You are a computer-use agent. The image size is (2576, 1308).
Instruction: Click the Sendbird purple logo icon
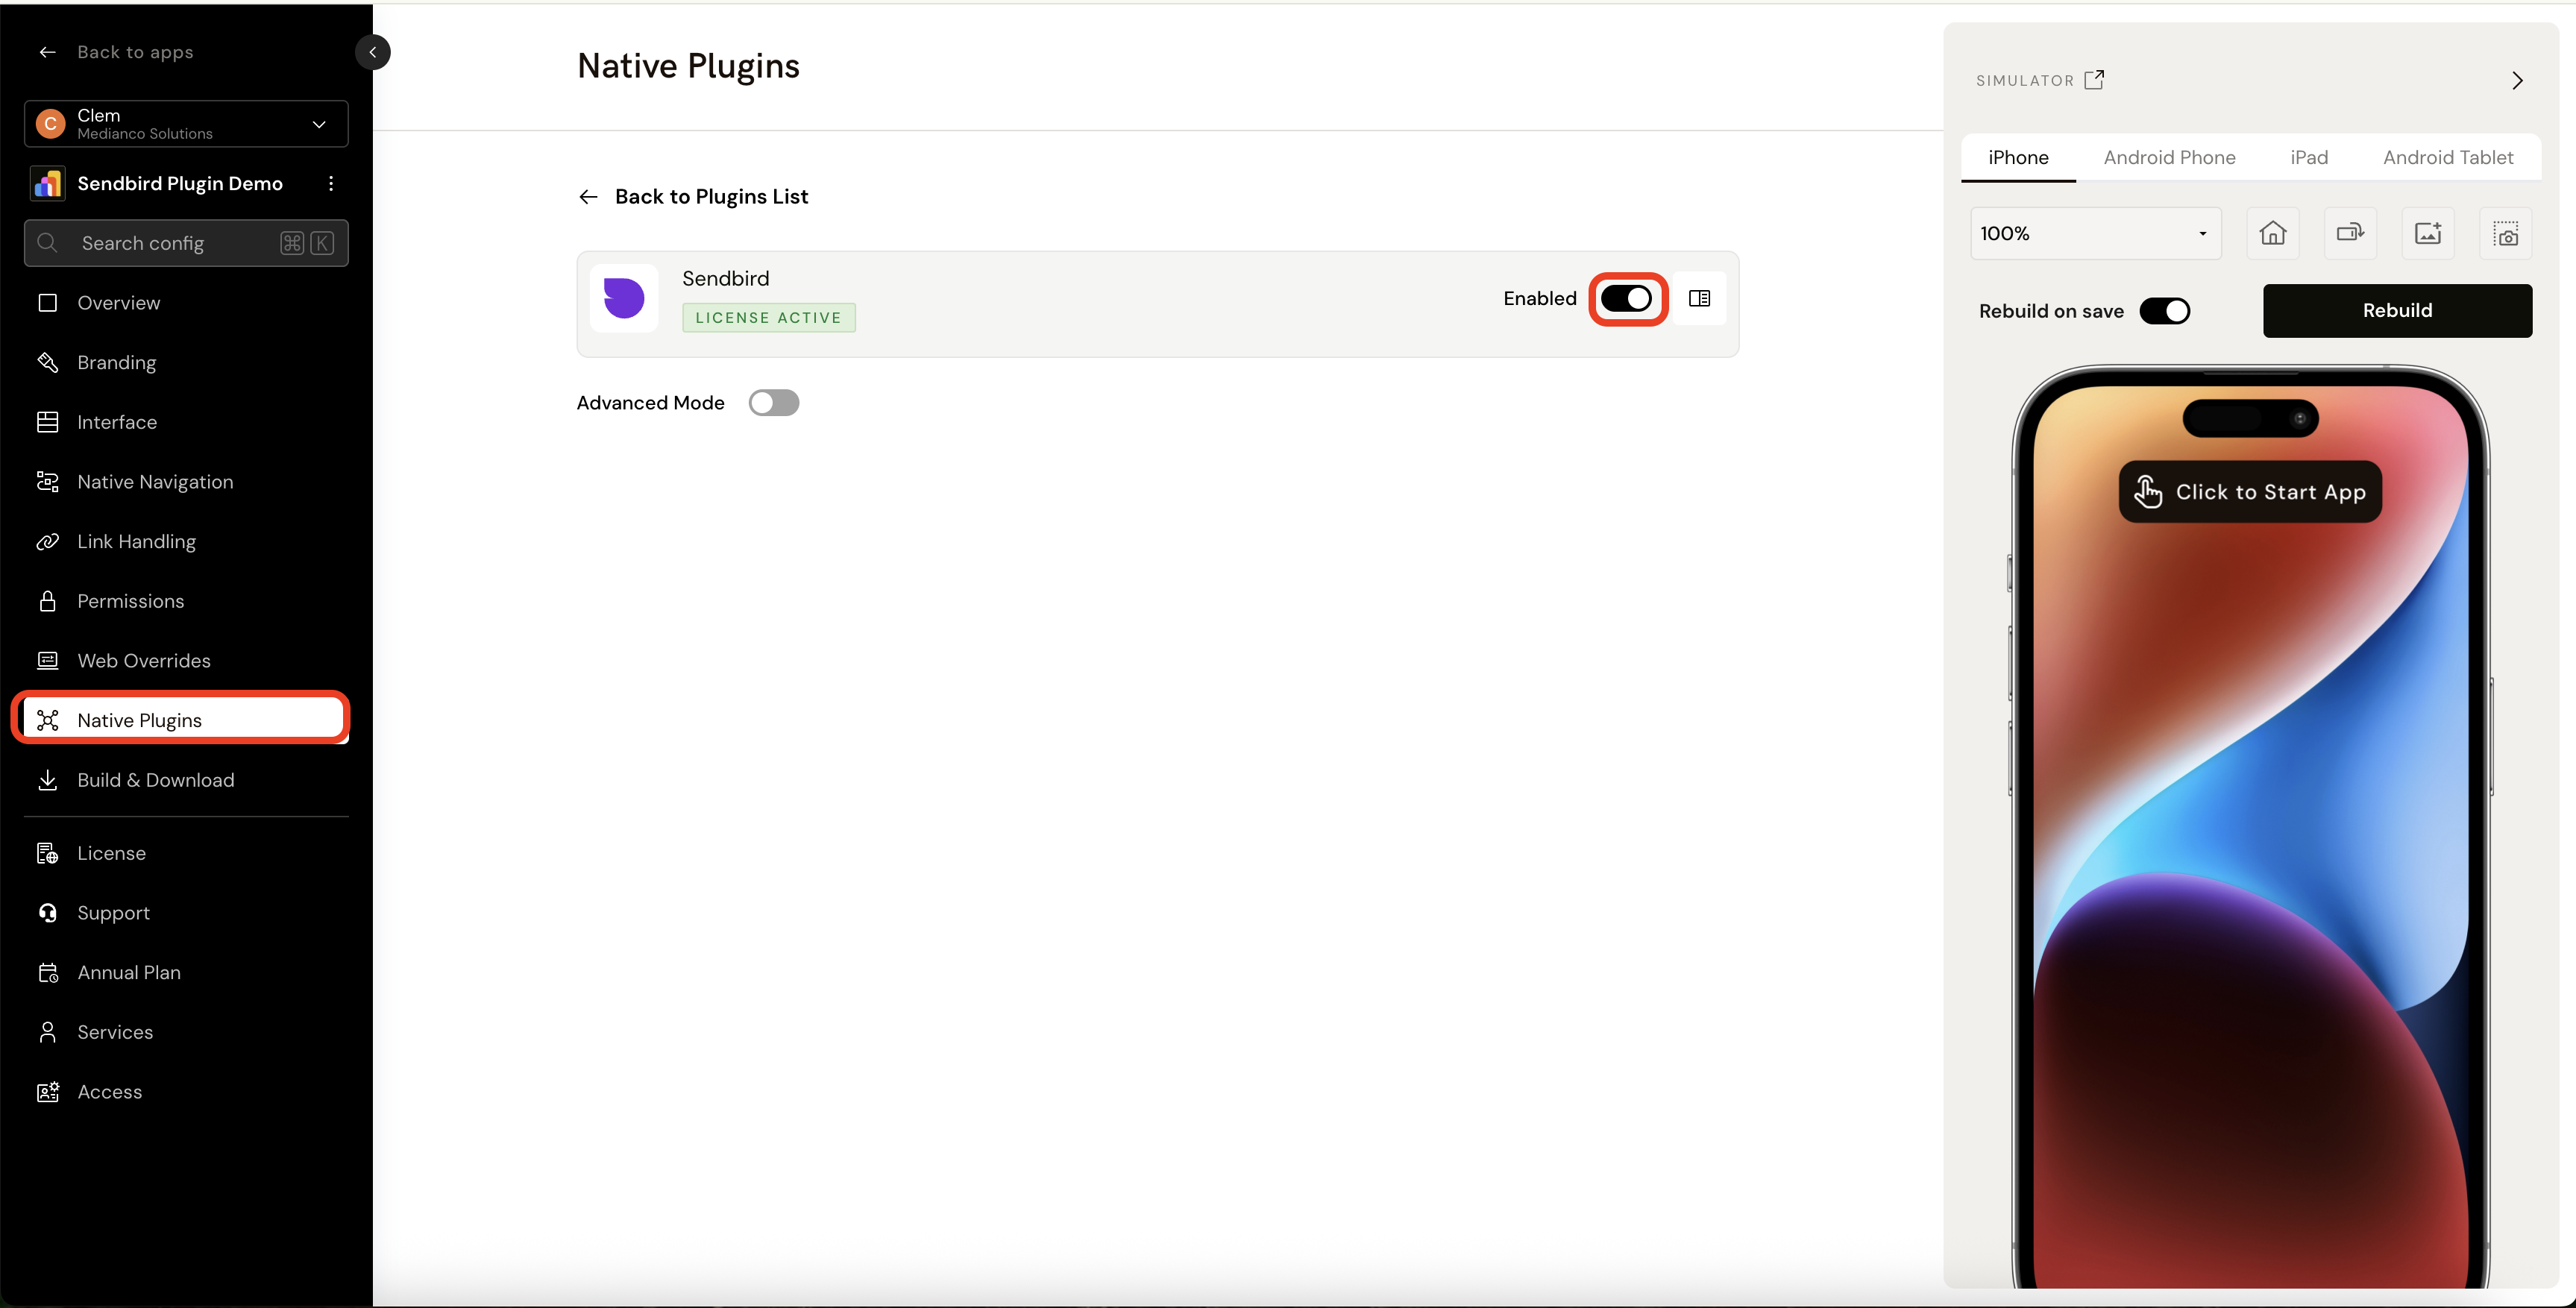(x=624, y=298)
